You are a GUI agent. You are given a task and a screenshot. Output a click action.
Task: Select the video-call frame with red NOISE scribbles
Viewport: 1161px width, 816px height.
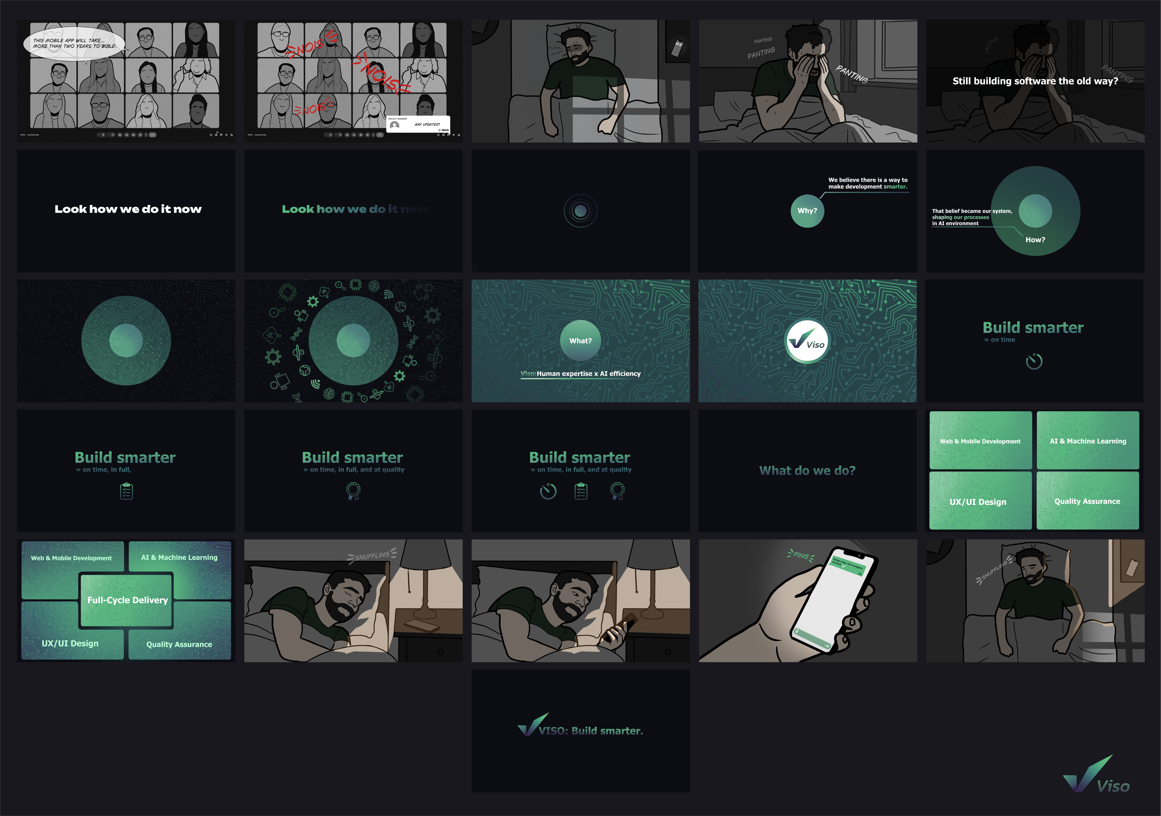(x=353, y=81)
